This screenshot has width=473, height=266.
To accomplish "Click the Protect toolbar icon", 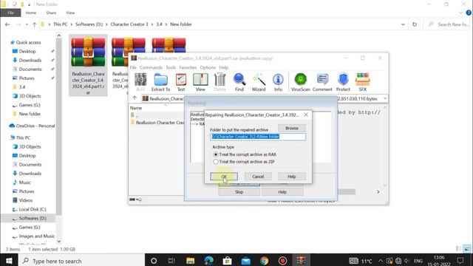I will tap(343, 82).
